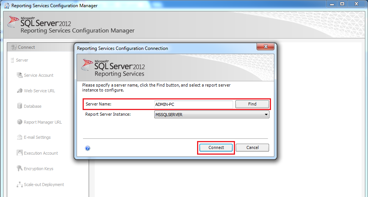The height and width of the screenshot is (197, 368).
Task: Click the Server label in sidebar
Action: tap(22, 60)
